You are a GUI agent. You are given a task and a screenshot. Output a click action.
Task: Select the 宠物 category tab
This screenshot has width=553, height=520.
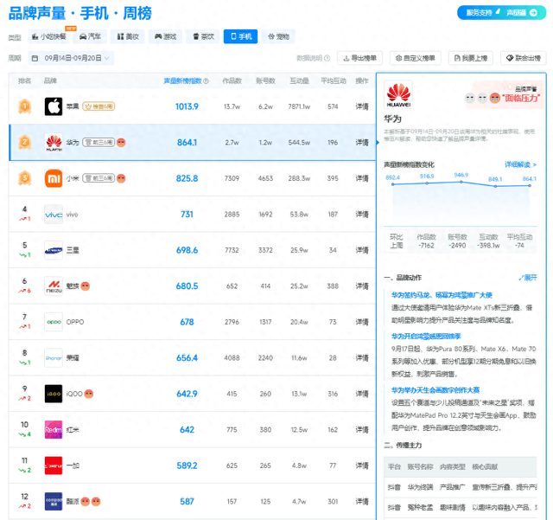[x=278, y=36]
